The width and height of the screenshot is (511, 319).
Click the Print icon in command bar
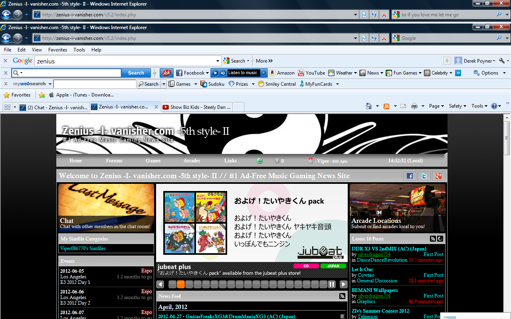[x=414, y=106]
